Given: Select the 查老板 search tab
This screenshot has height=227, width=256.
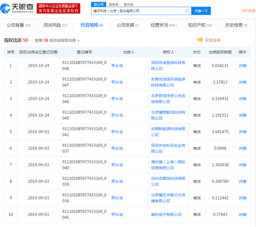Looking at the screenshot, I should click(113, 4).
